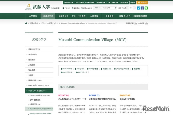Open the Twitter social link
173x115 pixels.
pyautogui.click(x=139, y=8)
